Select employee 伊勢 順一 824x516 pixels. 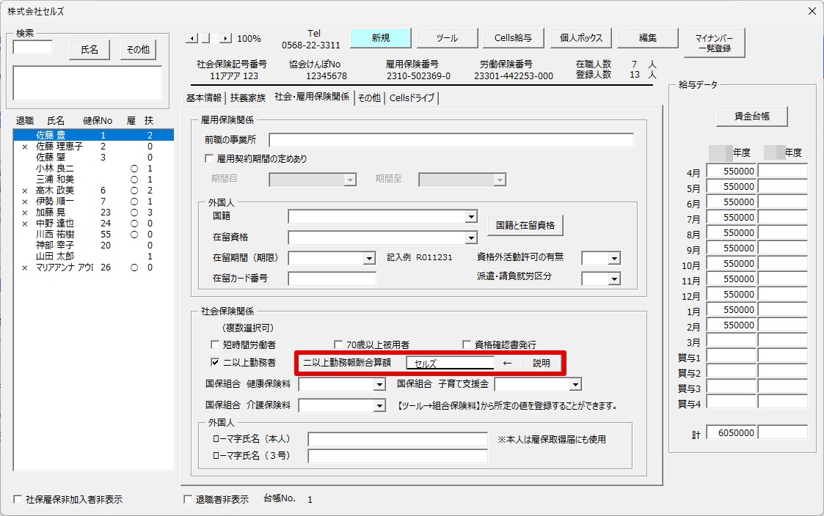click(93, 202)
